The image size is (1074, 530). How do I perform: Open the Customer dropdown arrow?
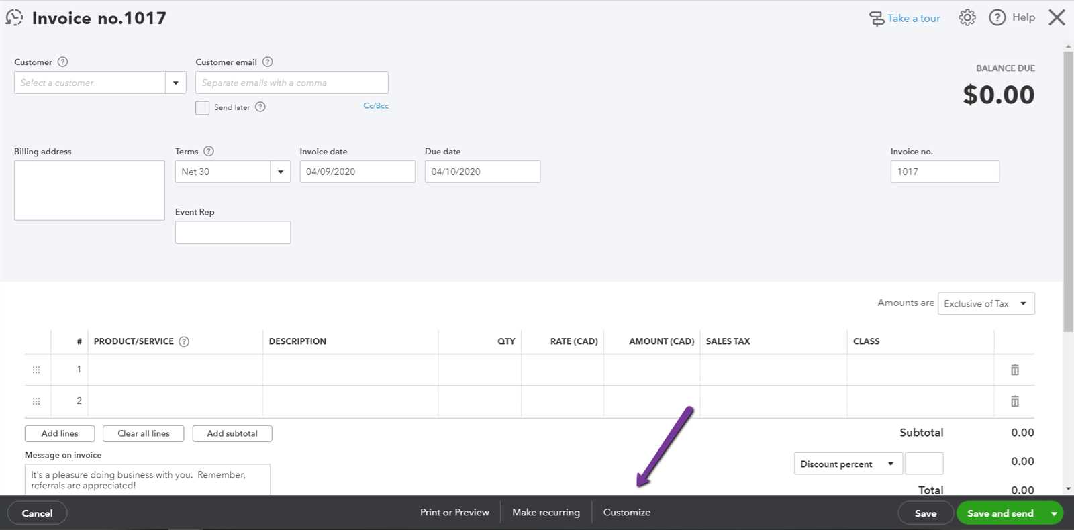coord(176,83)
